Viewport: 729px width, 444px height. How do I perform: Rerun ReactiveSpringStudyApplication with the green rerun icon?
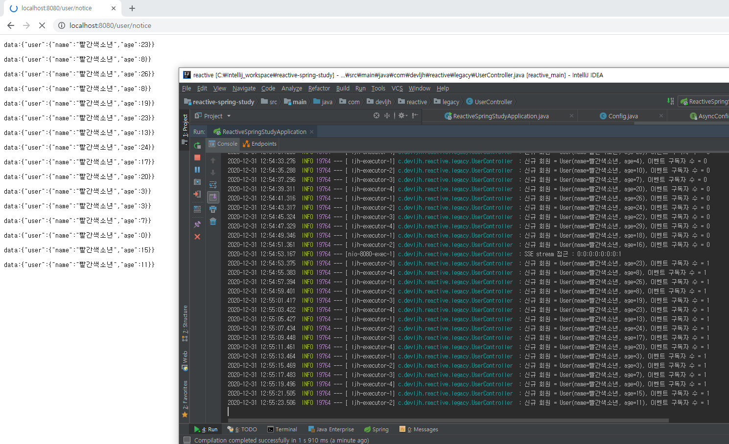[x=197, y=145]
